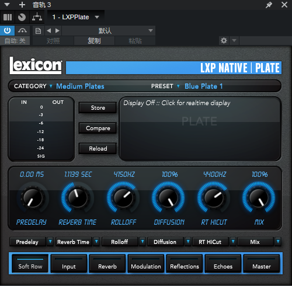Click the Rolloff knob
The width and height of the screenshot is (292, 286).
coord(123,198)
